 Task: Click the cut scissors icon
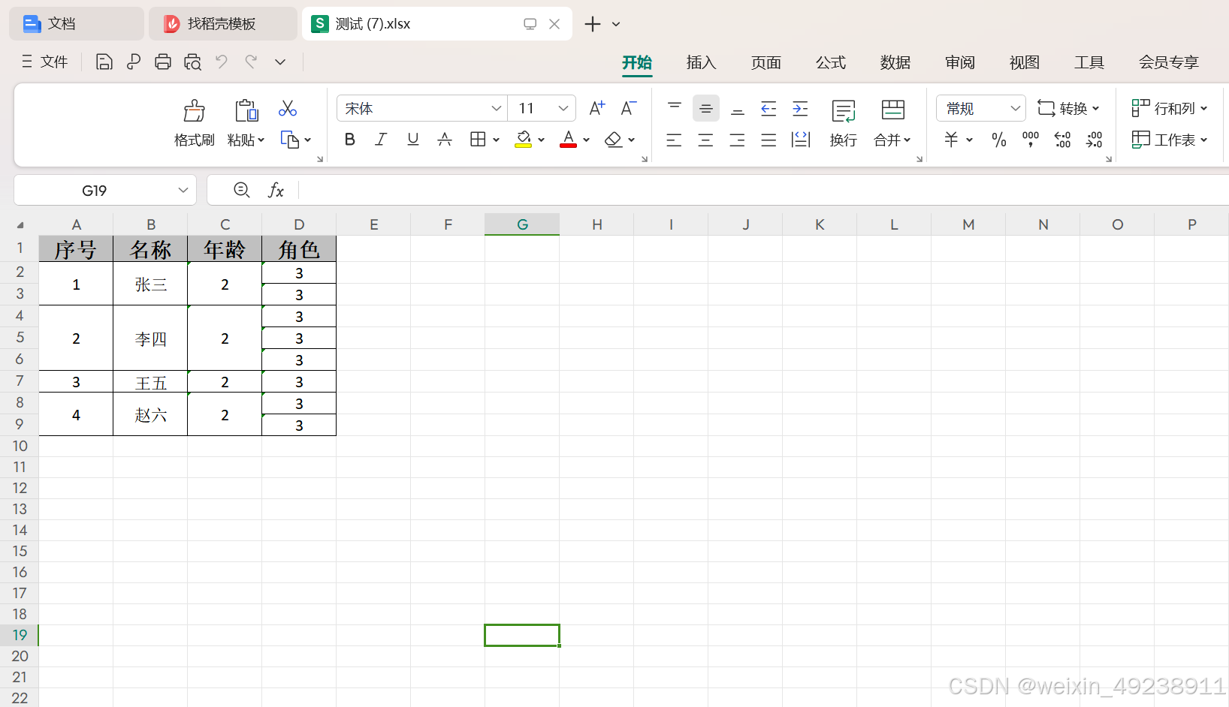[287, 108]
